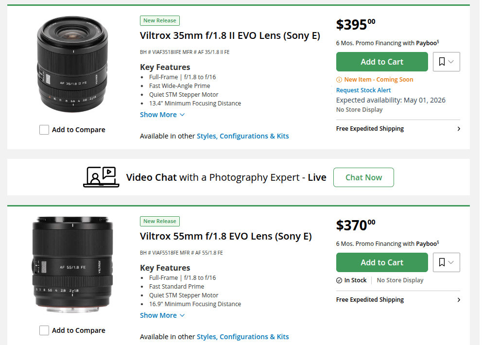Screen dimensions: 482x345
Task: Click bookmark save icon for 35mm lens
Action: pos(442,62)
